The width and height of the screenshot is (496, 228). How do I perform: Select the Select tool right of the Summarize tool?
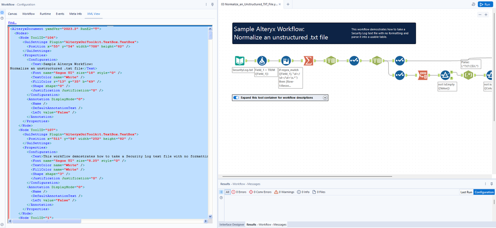(x=354, y=60)
